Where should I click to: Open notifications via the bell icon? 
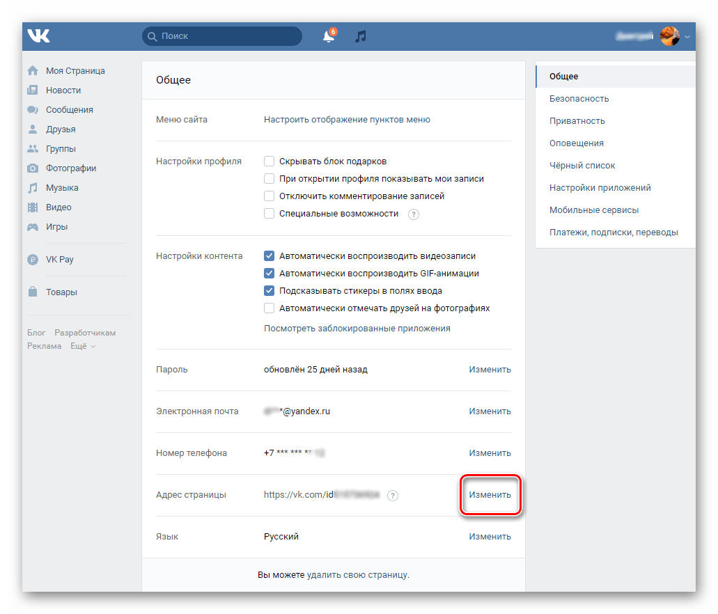click(328, 36)
